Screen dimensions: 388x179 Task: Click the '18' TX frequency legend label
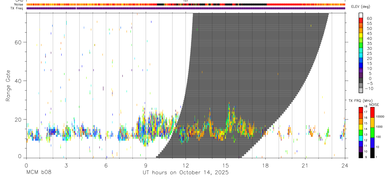365,106
